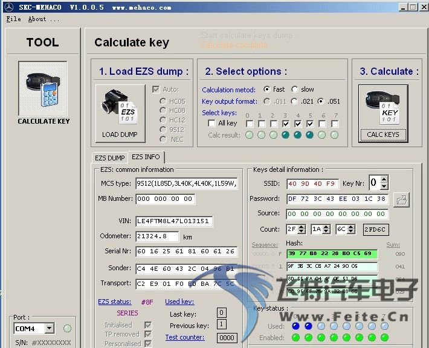
Task: Click the MB Number field
Action: pos(165,199)
